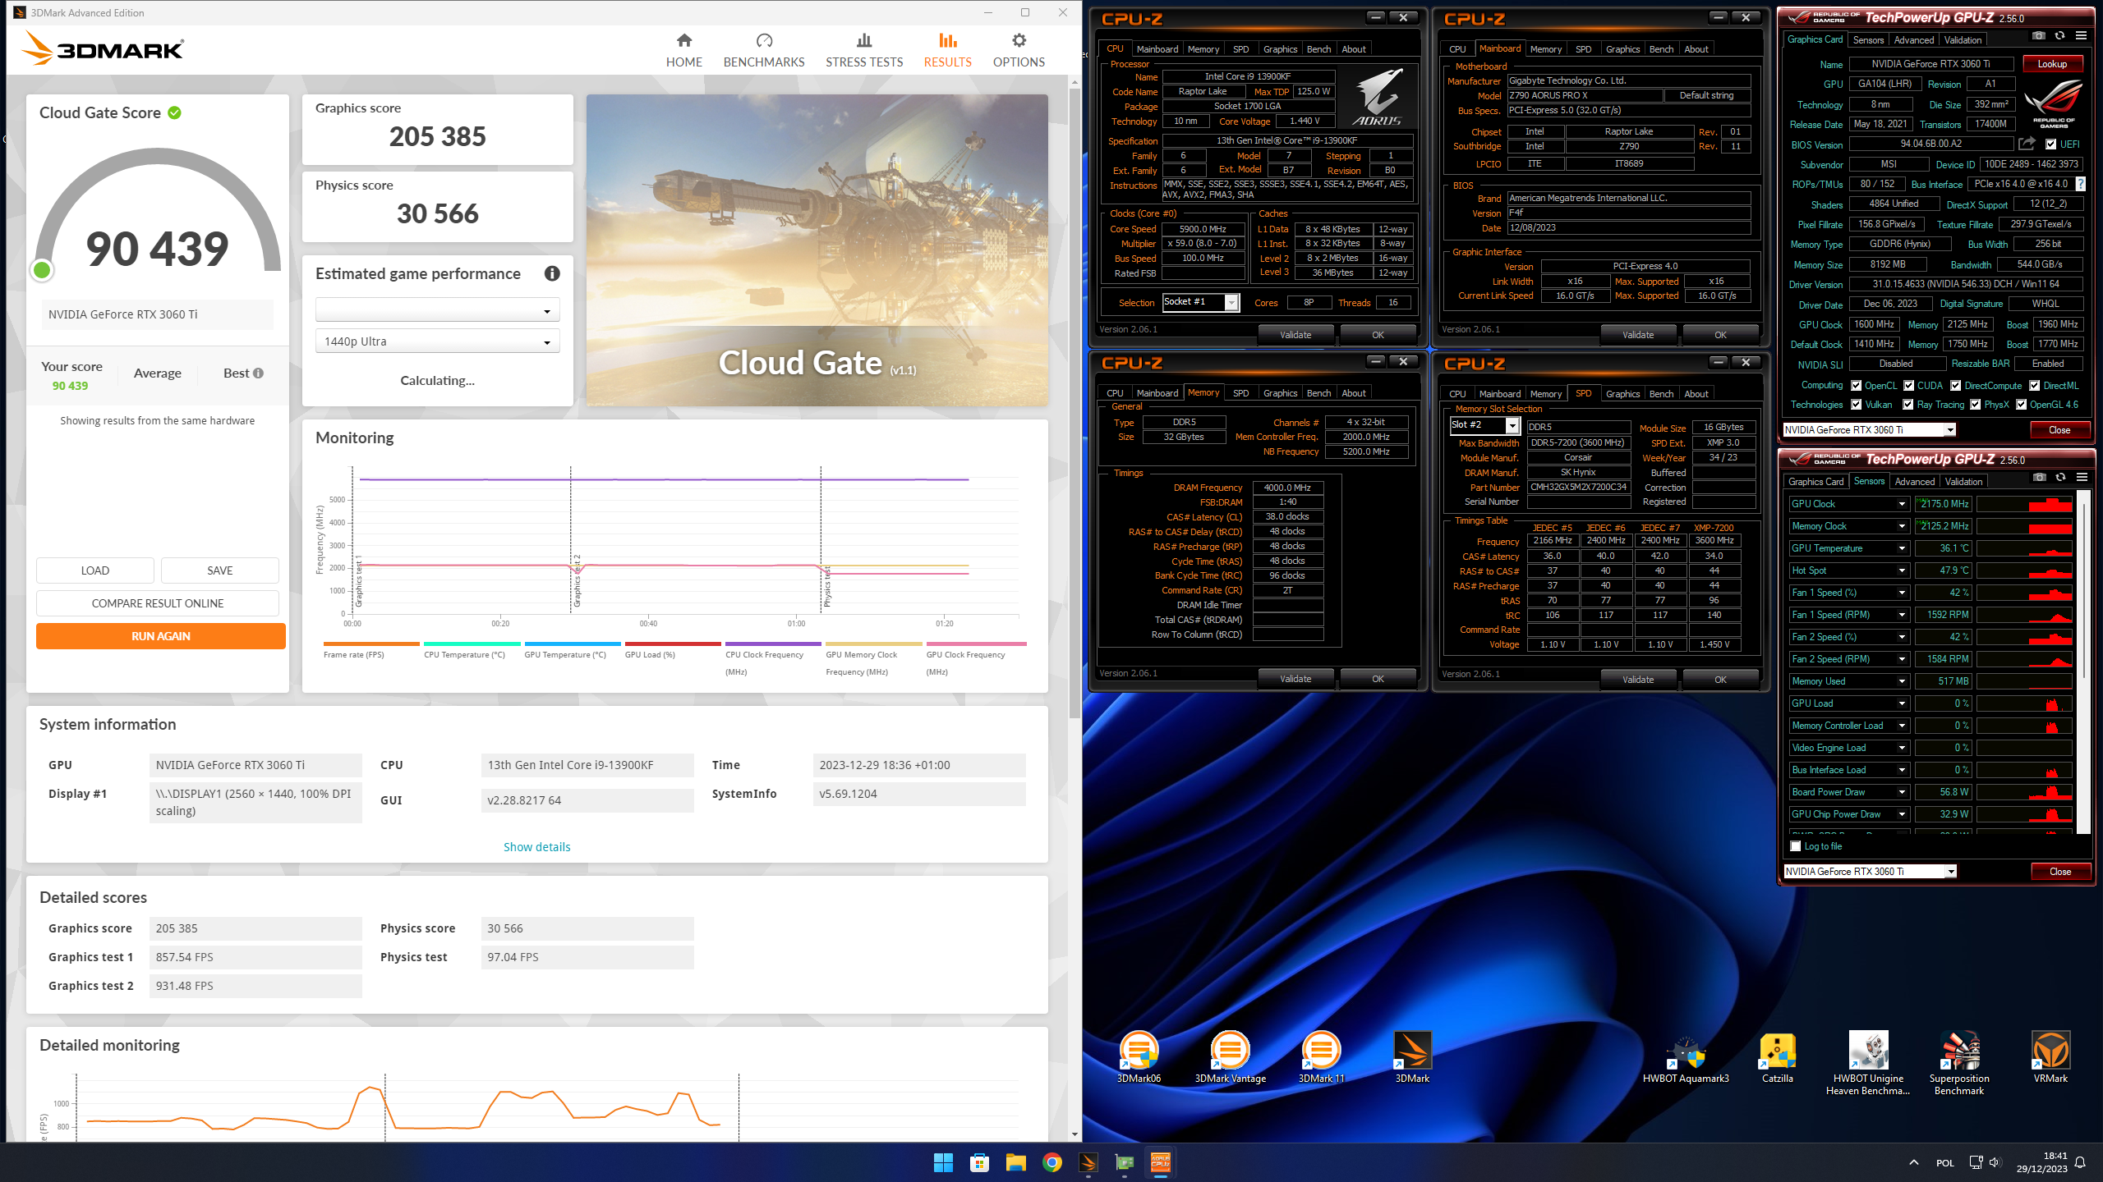Open the GPU selector dropdown in GPU-Z Sensors window

(1870, 872)
